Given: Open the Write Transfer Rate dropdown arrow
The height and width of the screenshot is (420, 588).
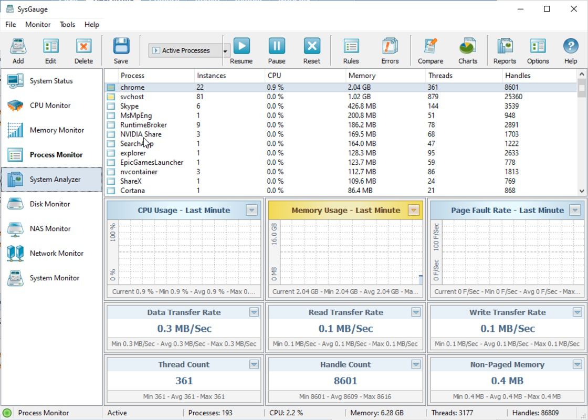Looking at the screenshot, I should (x=577, y=312).
